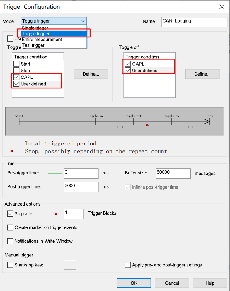The width and height of the screenshot is (230, 291).
Task: Confirm with the OK button
Action: coord(134,283)
